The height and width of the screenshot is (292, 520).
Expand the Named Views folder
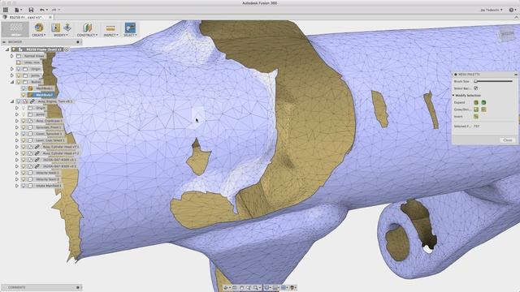(12, 56)
